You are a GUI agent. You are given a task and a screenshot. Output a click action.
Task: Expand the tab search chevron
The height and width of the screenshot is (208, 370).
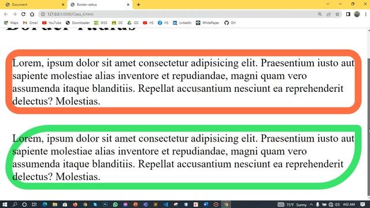(328, 4)
